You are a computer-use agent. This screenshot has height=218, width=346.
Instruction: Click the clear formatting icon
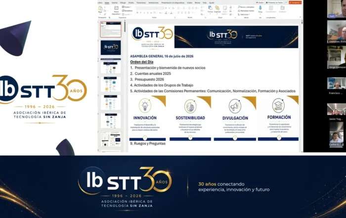pyautogui.click(x=173, y=8)
